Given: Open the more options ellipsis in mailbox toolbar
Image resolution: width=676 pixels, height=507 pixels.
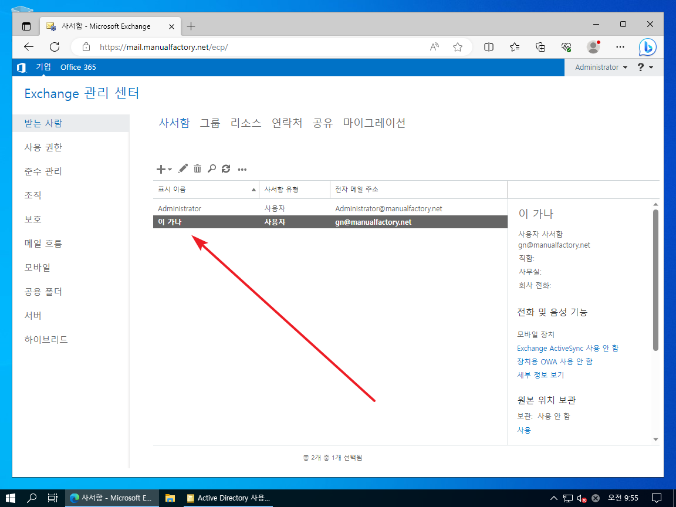Looking at the screenshot, I should click(x=242, y=170).
